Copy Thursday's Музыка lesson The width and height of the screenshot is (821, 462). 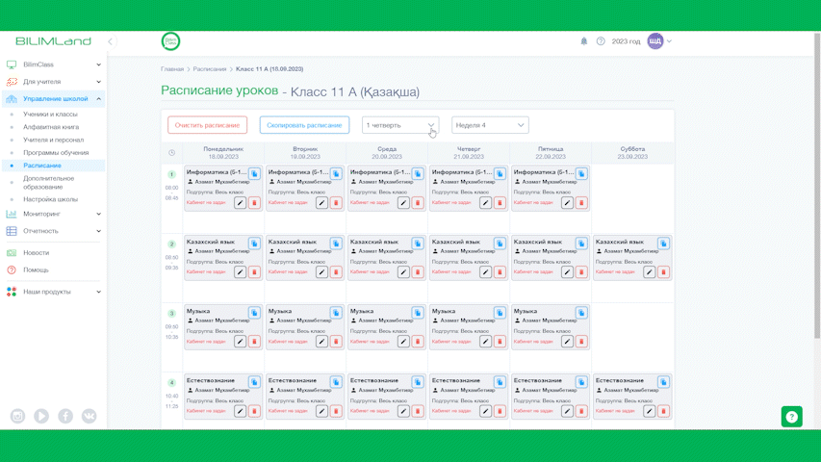(500, 313)
